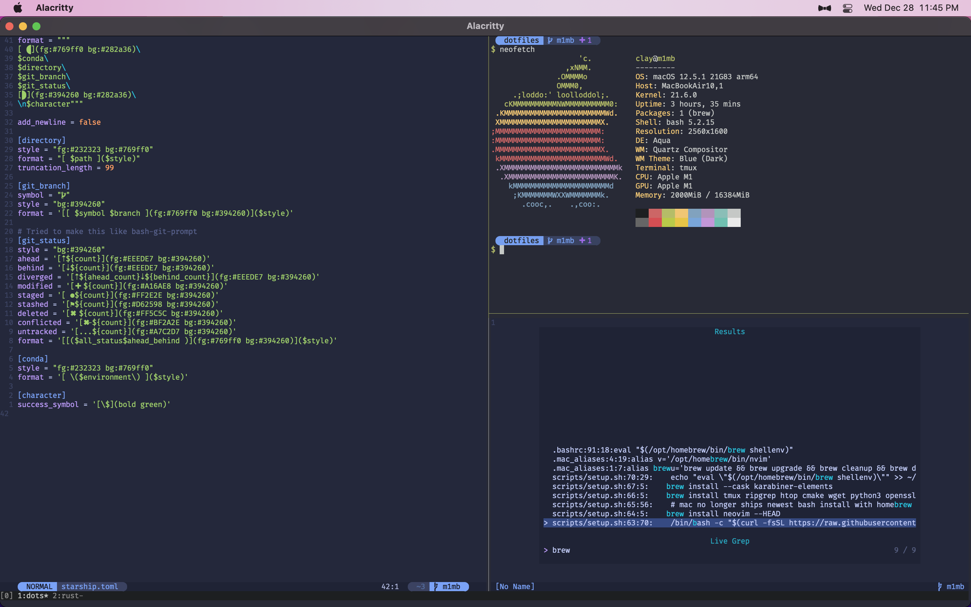
Task: Click the date and time in menu bar
Action: pos(911,8)
